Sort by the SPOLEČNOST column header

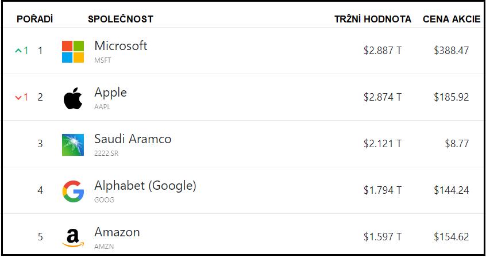pos(121,19)
